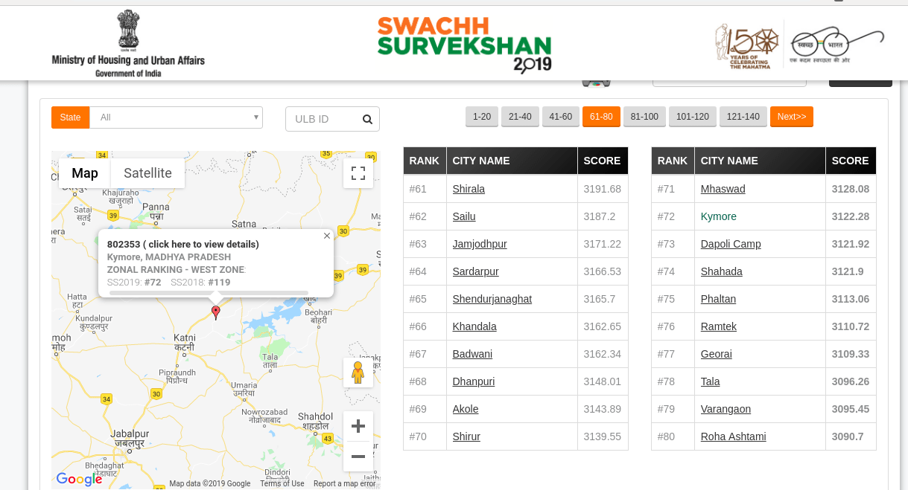Zoom in on the map
Screen dimensions: 908x490
[358, 425]
